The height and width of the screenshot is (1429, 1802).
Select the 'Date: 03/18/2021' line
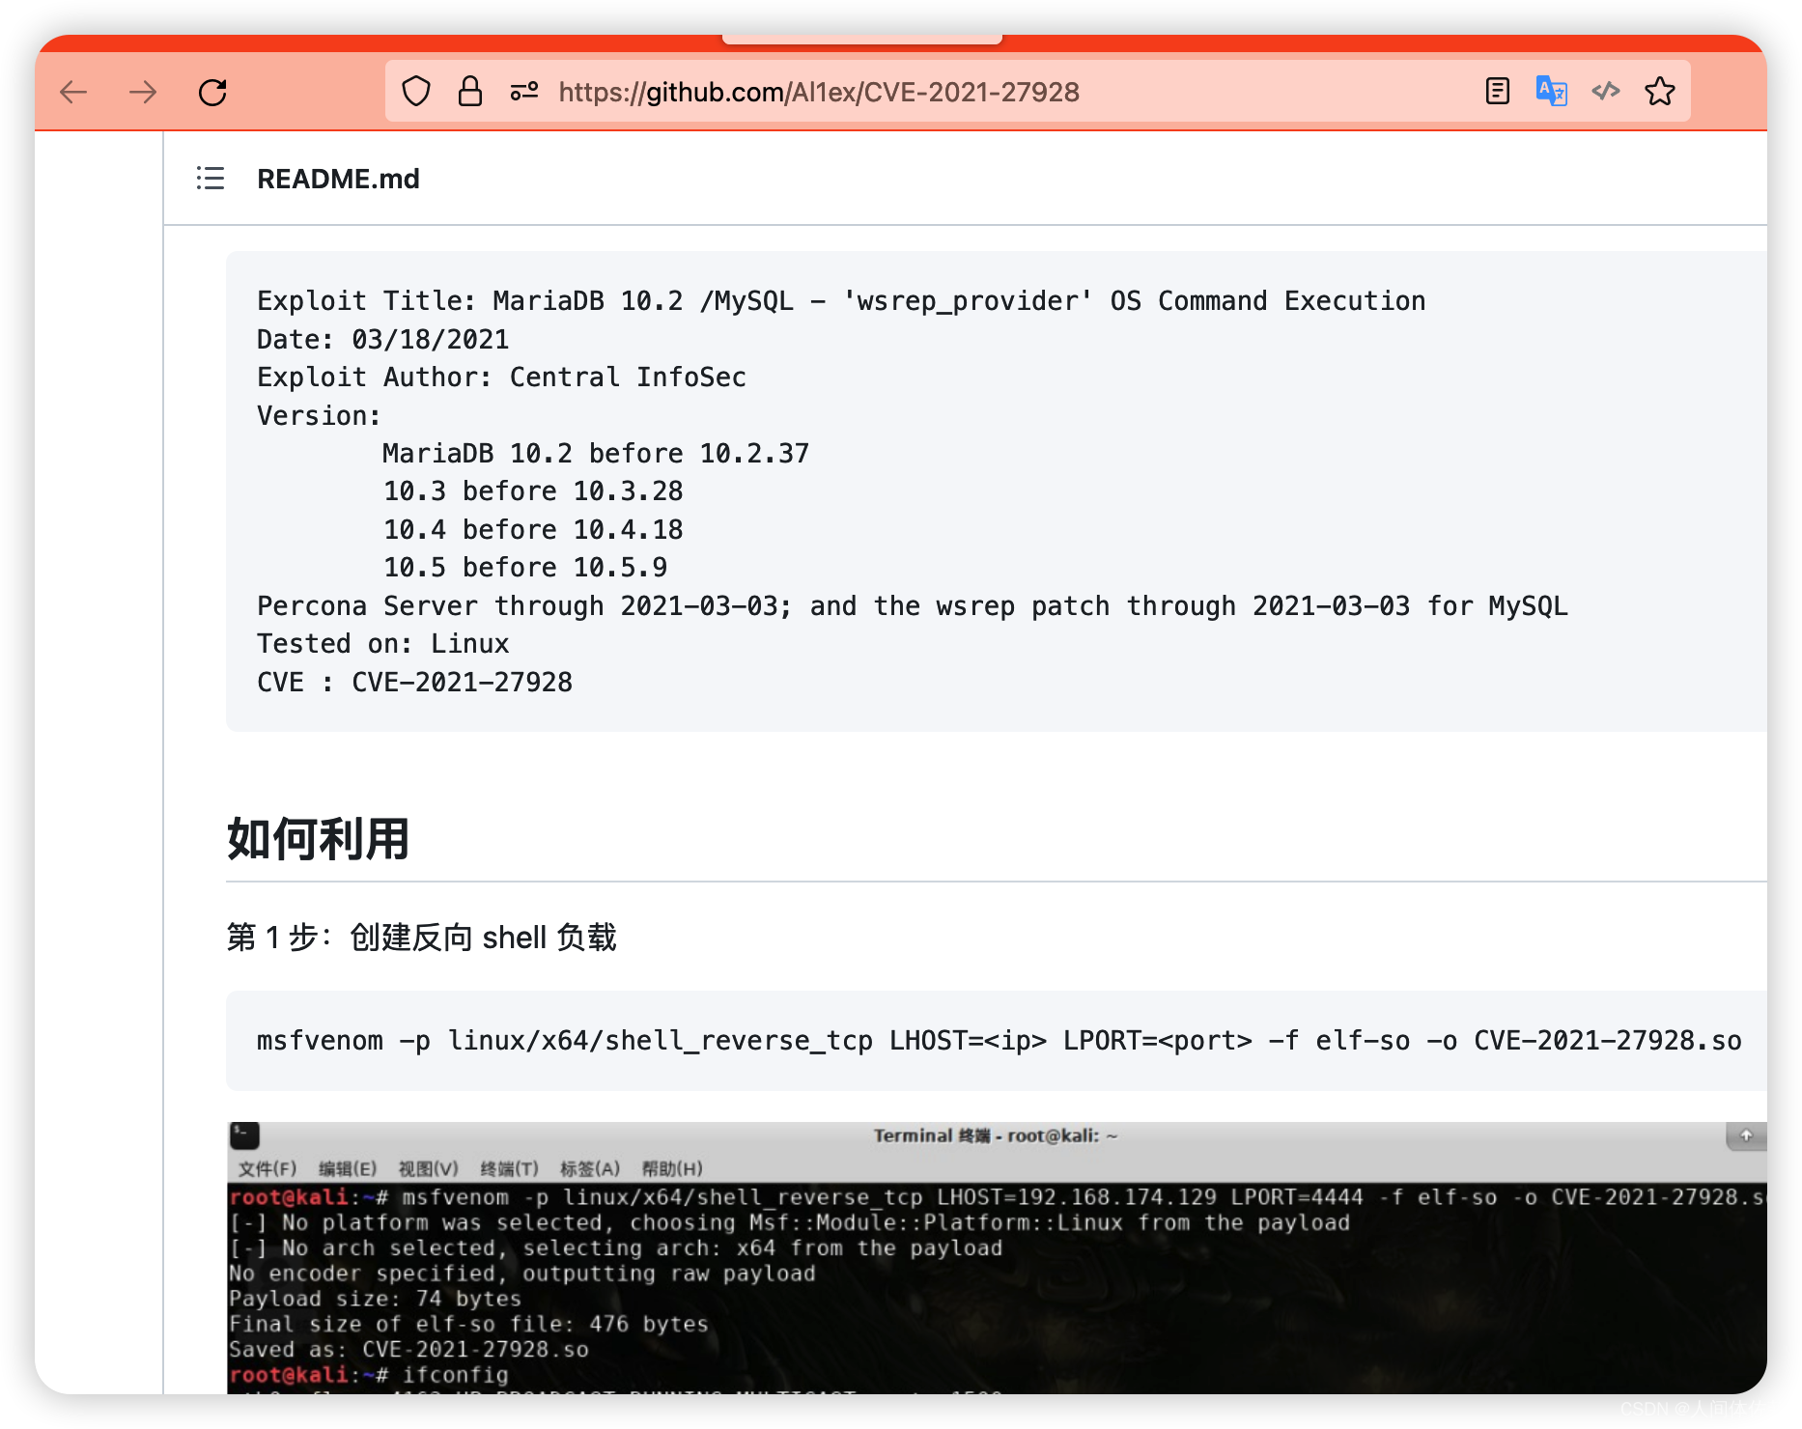pos(382,340)
